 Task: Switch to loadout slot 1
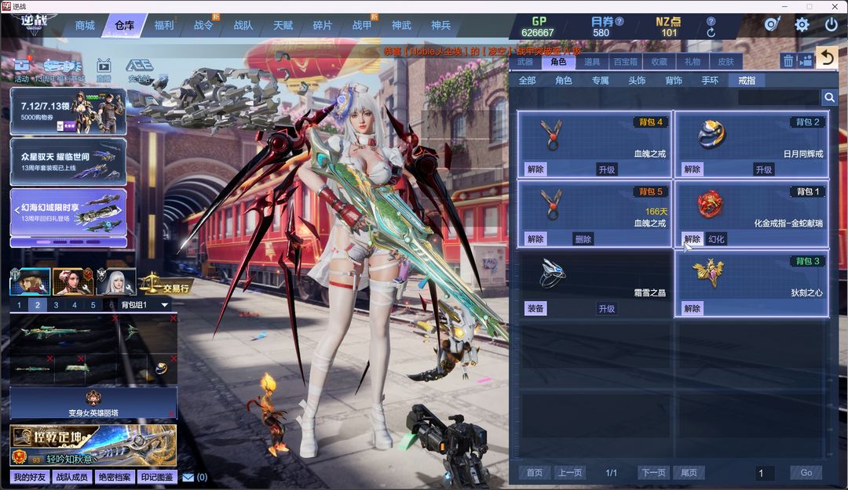tap(19, 305)
